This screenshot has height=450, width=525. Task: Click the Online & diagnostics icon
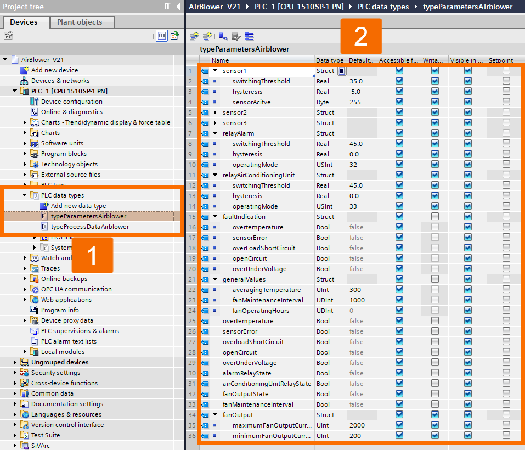[34, 111]
